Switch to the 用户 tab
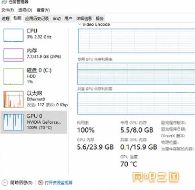The width and height of the screenshot is (195, 190). (68, 18)
